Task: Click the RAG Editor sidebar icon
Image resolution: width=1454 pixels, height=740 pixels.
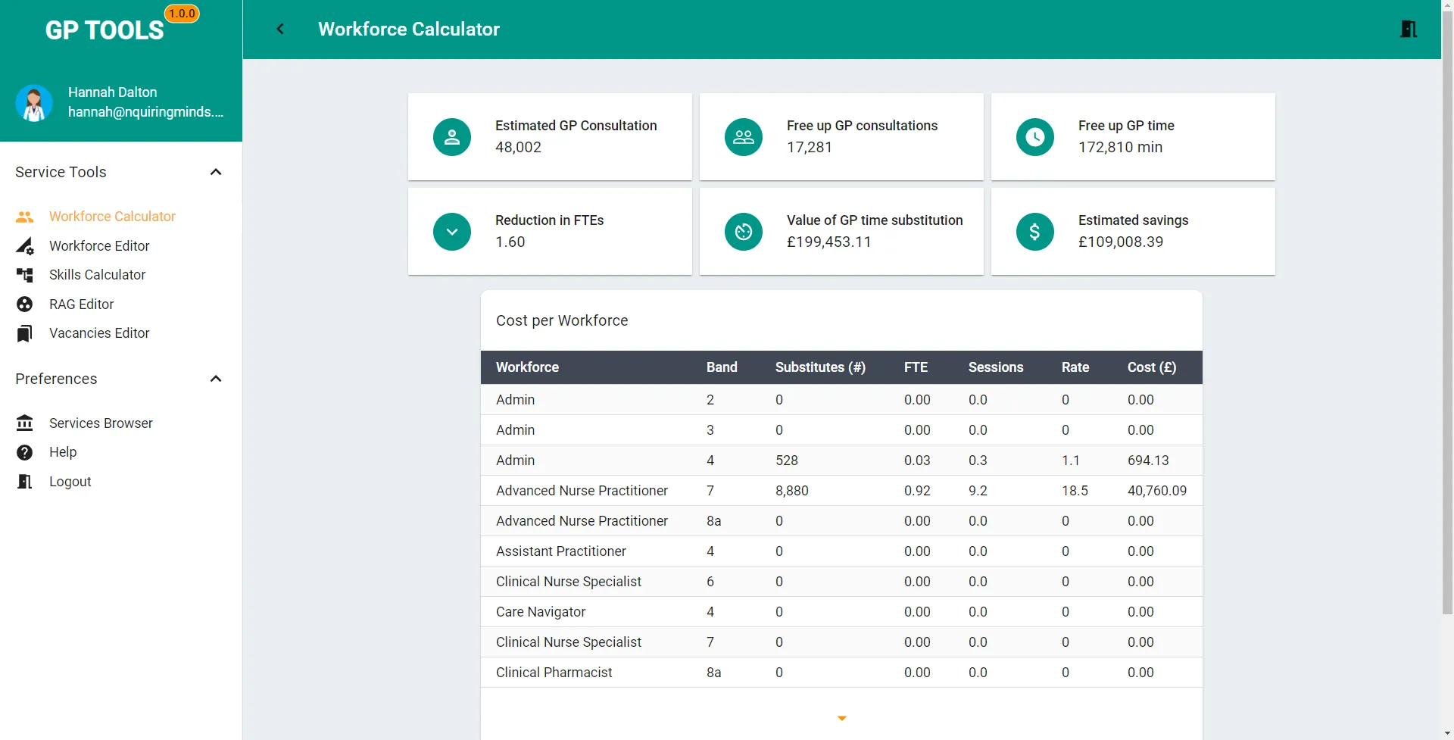Action: [25, 304]
